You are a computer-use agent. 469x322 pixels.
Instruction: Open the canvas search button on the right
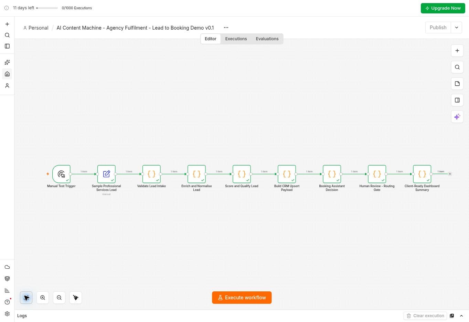pos(457,67)
